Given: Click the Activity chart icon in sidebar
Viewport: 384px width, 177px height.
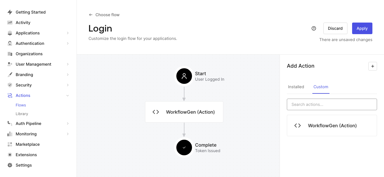Looking at the screenshot, I should tap(10, 23).
